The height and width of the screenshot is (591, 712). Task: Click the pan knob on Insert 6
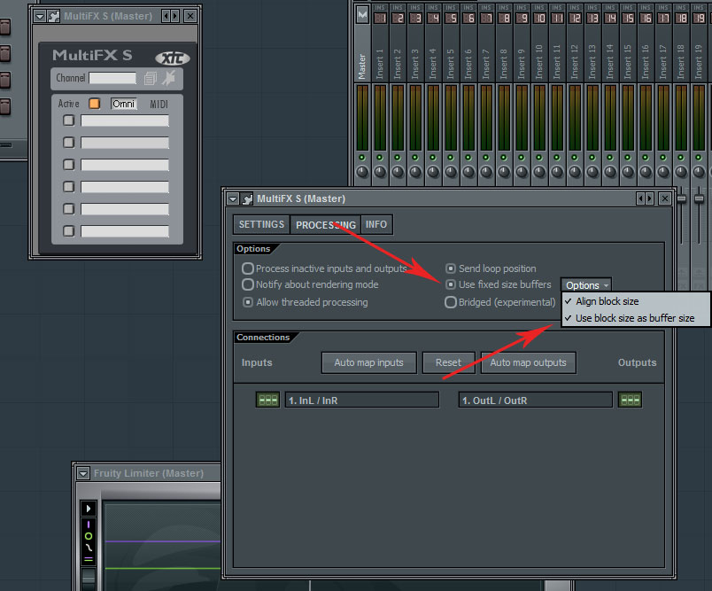pyautogui.click(x=468, y=172)
